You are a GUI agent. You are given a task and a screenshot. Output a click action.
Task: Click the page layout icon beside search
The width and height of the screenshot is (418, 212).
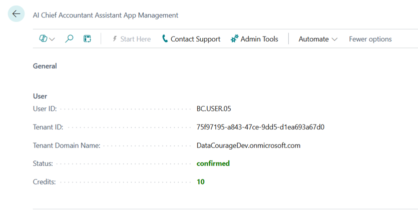(x=87, y=39)
